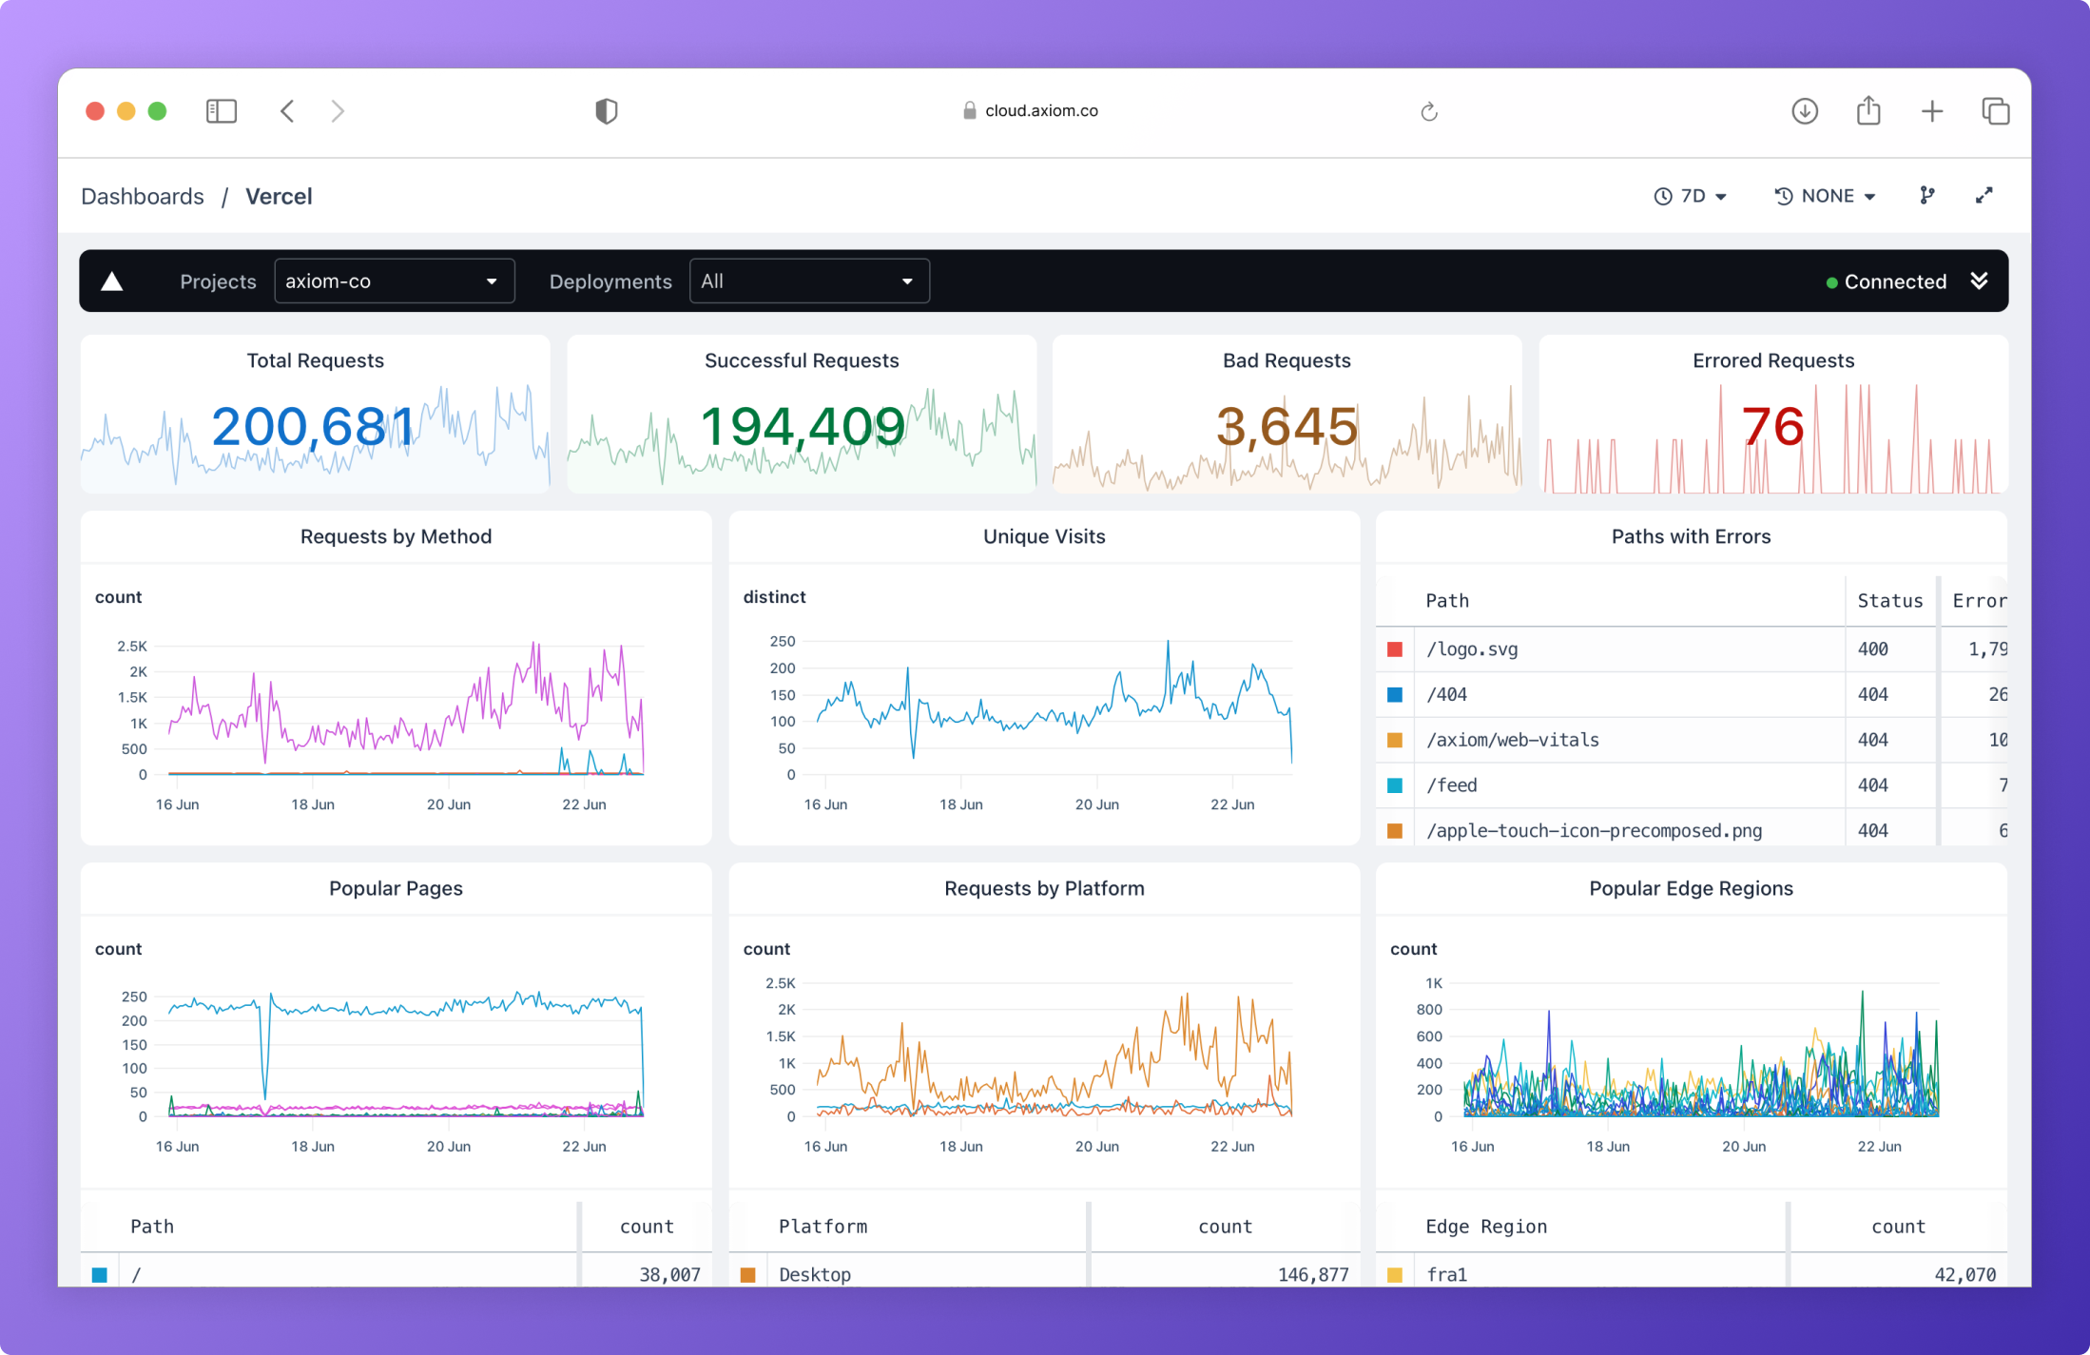The width and height of the screenshot is (2090, 1355).
Task: Click the green Connected status indicator
Action: 1830,281
